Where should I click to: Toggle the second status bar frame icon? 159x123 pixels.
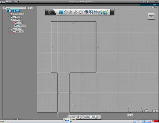click(137, 121)
